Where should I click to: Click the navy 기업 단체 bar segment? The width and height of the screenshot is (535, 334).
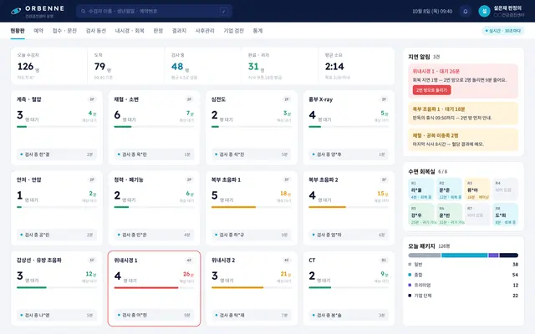point(509,256)
